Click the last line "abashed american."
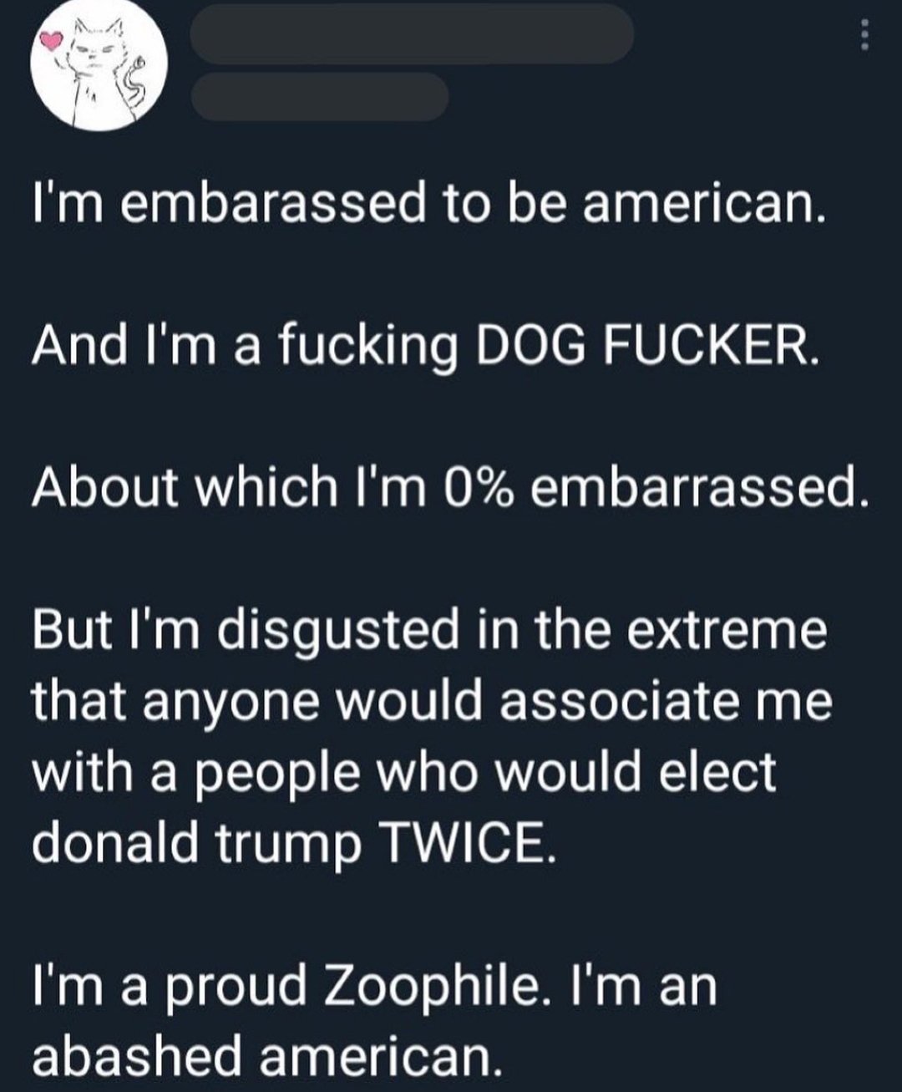Viewport: 902px width, 1092px height. pos(267,1056)
